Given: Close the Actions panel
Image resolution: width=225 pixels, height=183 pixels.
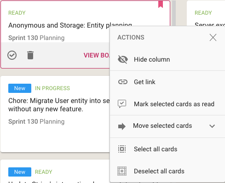Looking at the screenshot, I should [213, 37].
